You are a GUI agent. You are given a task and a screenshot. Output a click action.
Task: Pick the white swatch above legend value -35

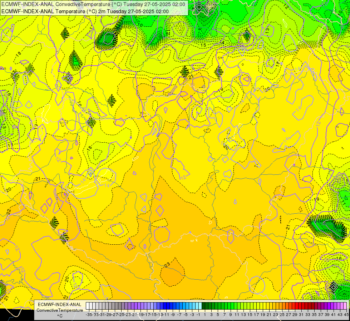coord(88,306)
